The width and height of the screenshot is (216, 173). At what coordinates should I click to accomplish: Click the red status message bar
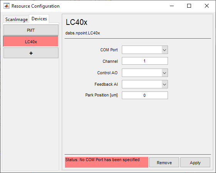pos(106,162)
